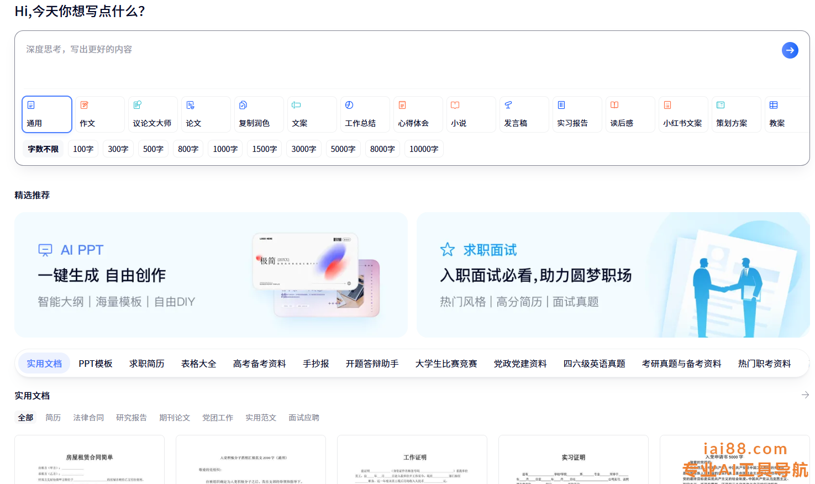Viewport: 815px width, 484px height.
Task: Click the AI PPT presentation icon
Action: click(45, 250)
